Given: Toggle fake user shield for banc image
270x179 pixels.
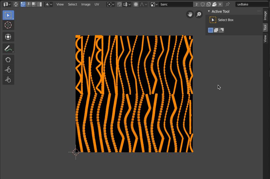Looking at the screenshot, I should 203,4.
